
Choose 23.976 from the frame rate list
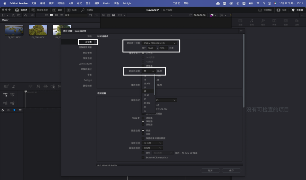(147, 84)
